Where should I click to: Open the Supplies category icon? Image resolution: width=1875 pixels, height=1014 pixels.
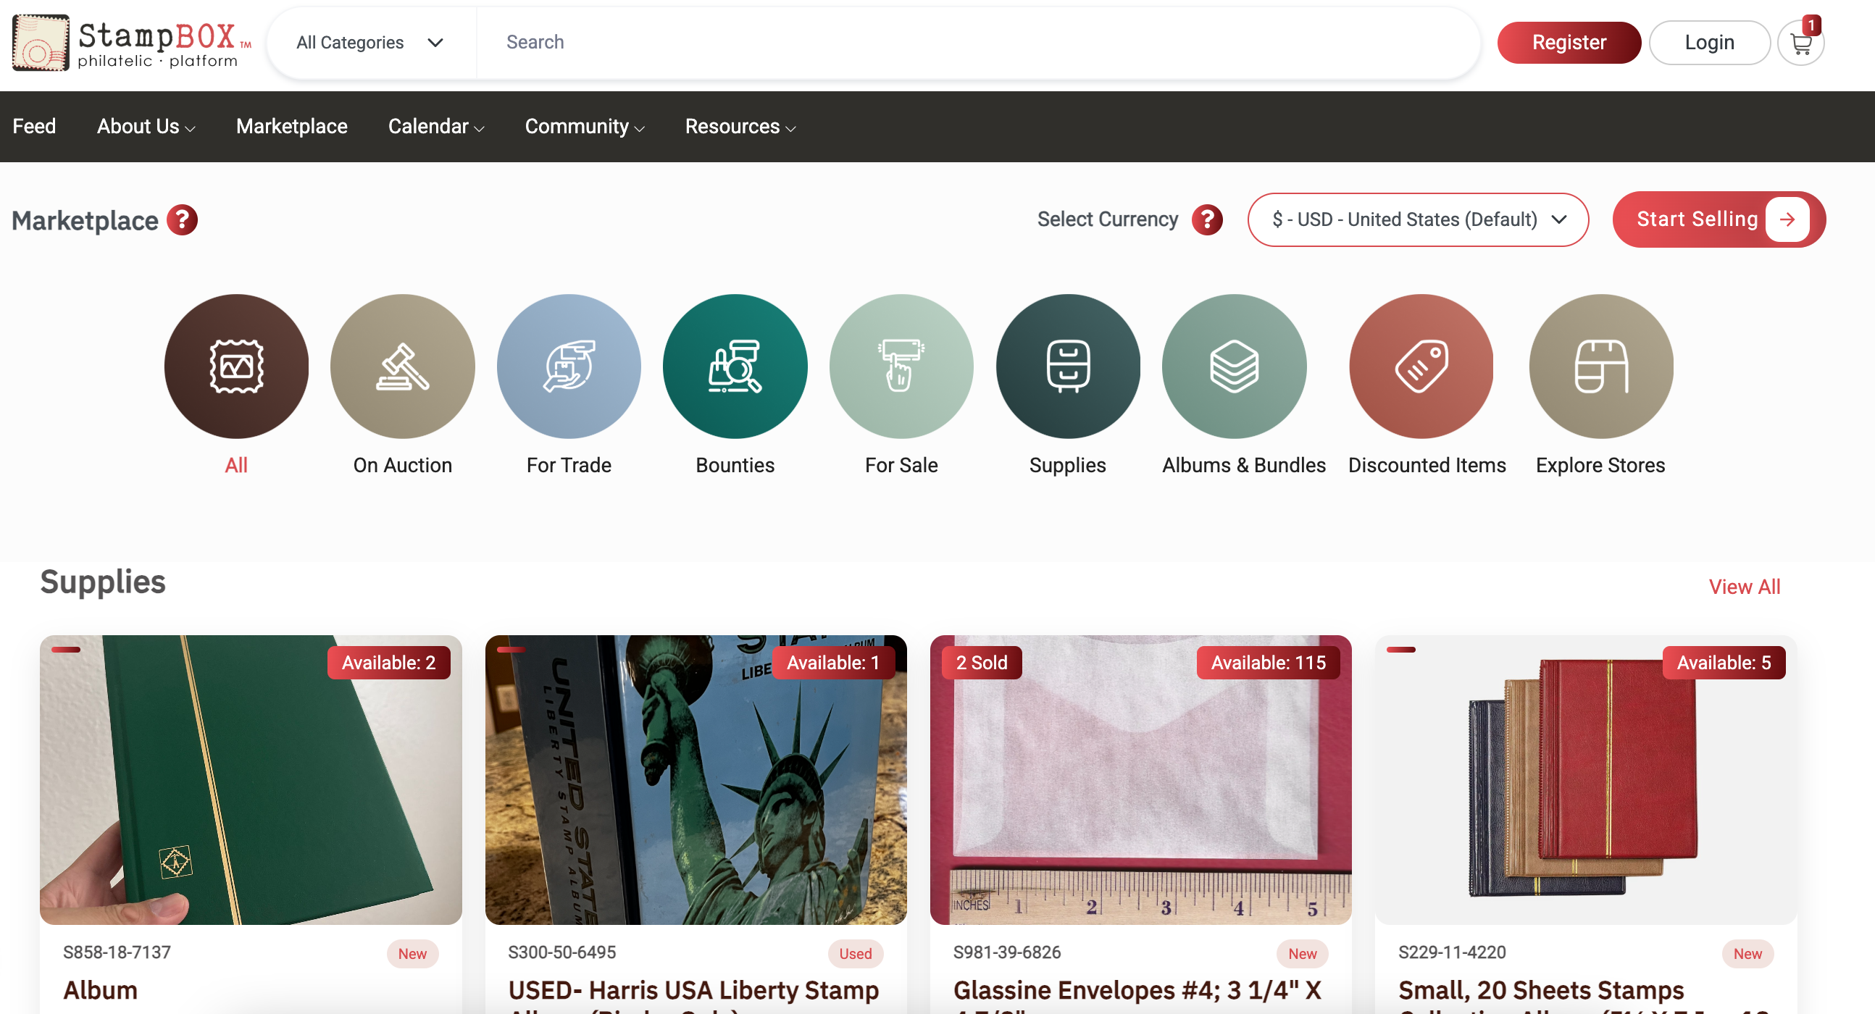[x=1067, y=366]
